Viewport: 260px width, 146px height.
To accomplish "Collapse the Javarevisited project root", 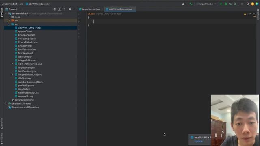I will (6, 13).
